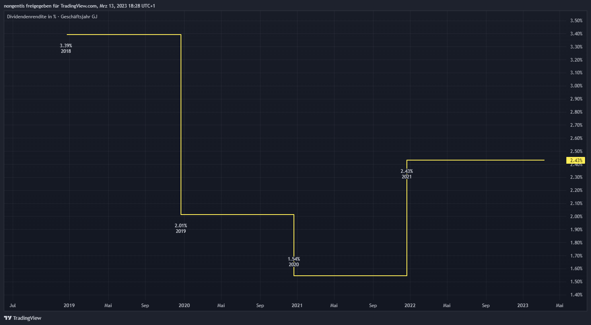Click the 2.01% 2019 data label
591x325 pixels.
point(181,228)
